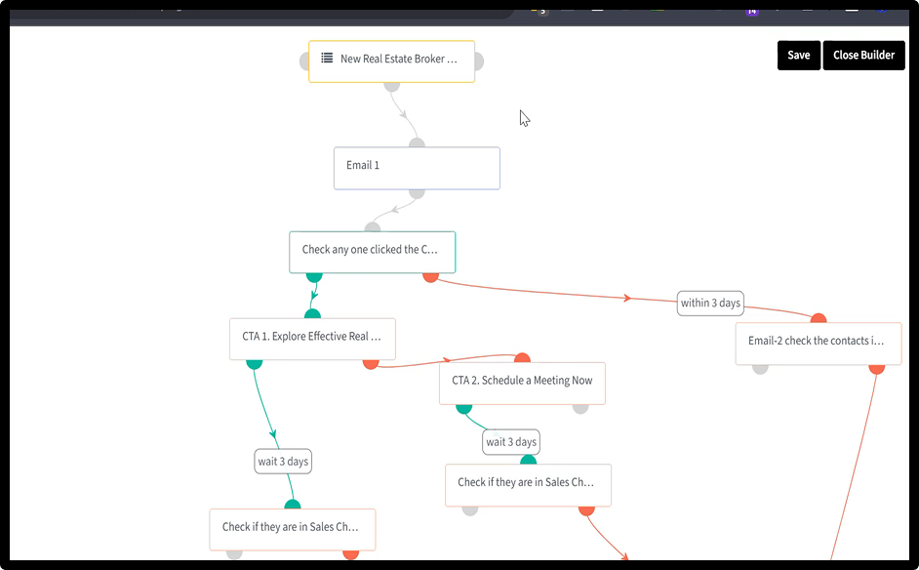The image size is (919, 570).
Task: Select the 'Check if they are in Sales Ch…' node under CTA 2
Action: pos(528,485)
